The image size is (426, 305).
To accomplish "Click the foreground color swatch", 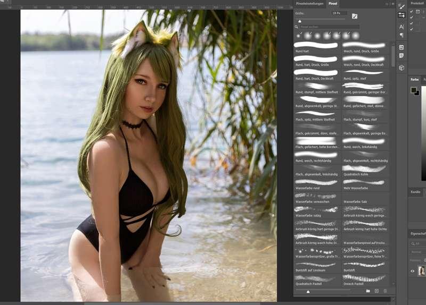I will [414, 90].
